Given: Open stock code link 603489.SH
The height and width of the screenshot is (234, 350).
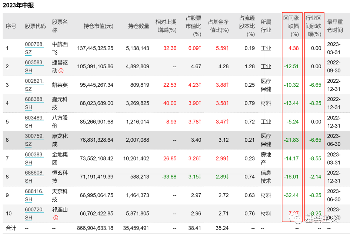Looking at the screenshot, I should click(x=34, y=122).
